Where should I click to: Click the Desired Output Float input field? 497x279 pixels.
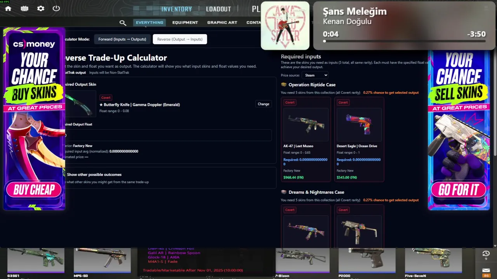[168, 135]
